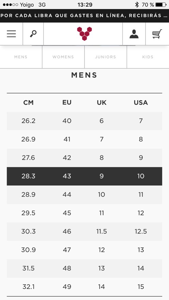Tap the USA column header
Screen dimensions: 169x300
tap(141, 103)
